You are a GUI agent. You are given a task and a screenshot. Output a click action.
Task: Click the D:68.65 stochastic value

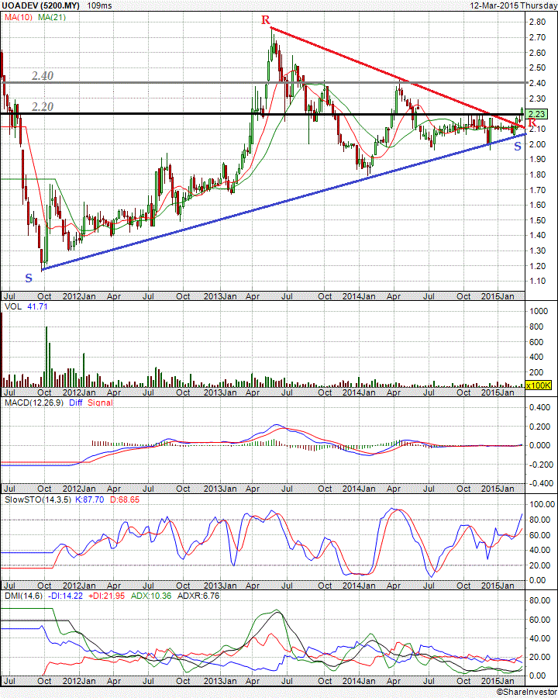click(125, 499)
